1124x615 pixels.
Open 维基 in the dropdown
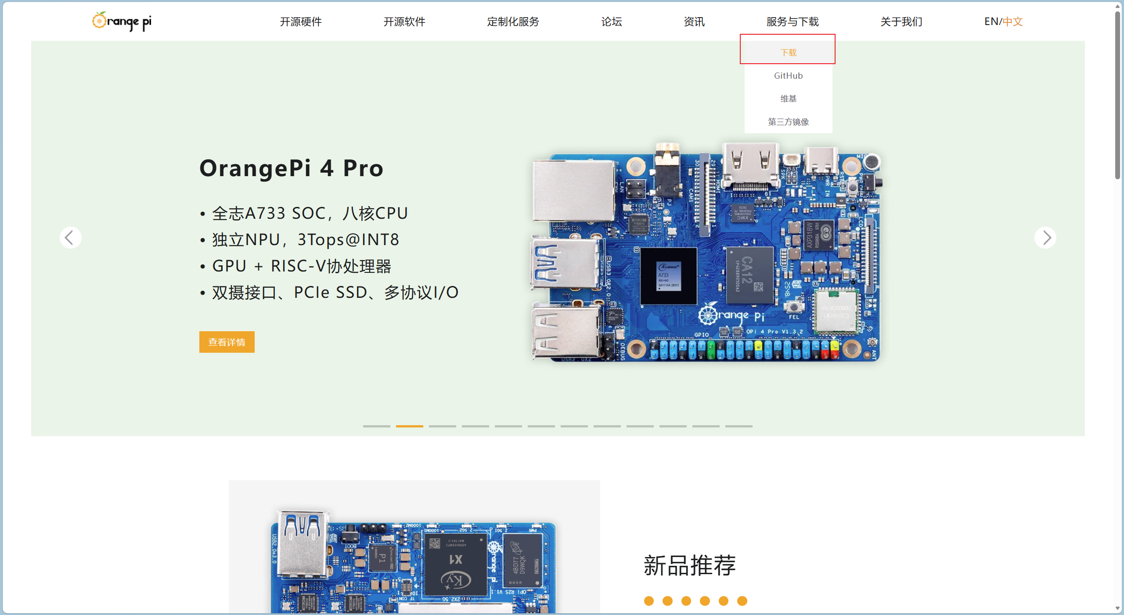(788, 98)
